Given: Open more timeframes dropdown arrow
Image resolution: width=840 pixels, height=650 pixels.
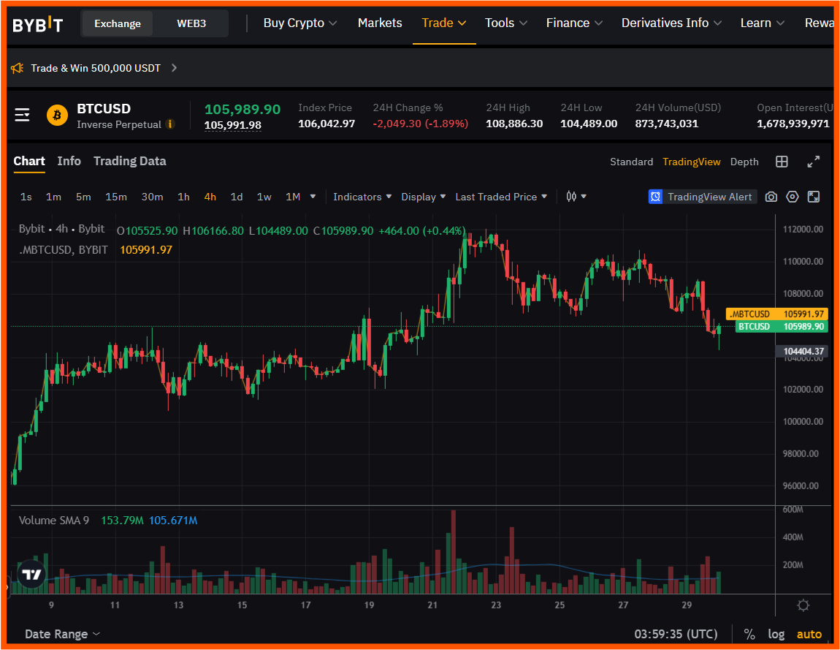Looking at the screenshot, I should [313, 197].
